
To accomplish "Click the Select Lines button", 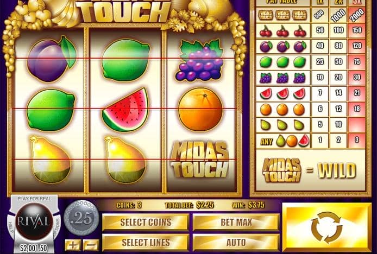I will [146, 243].
